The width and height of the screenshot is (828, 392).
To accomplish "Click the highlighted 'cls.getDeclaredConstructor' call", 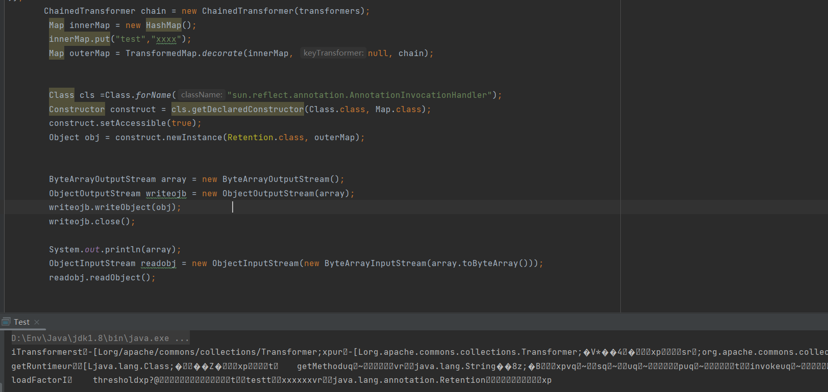I will tap(238, 109).
